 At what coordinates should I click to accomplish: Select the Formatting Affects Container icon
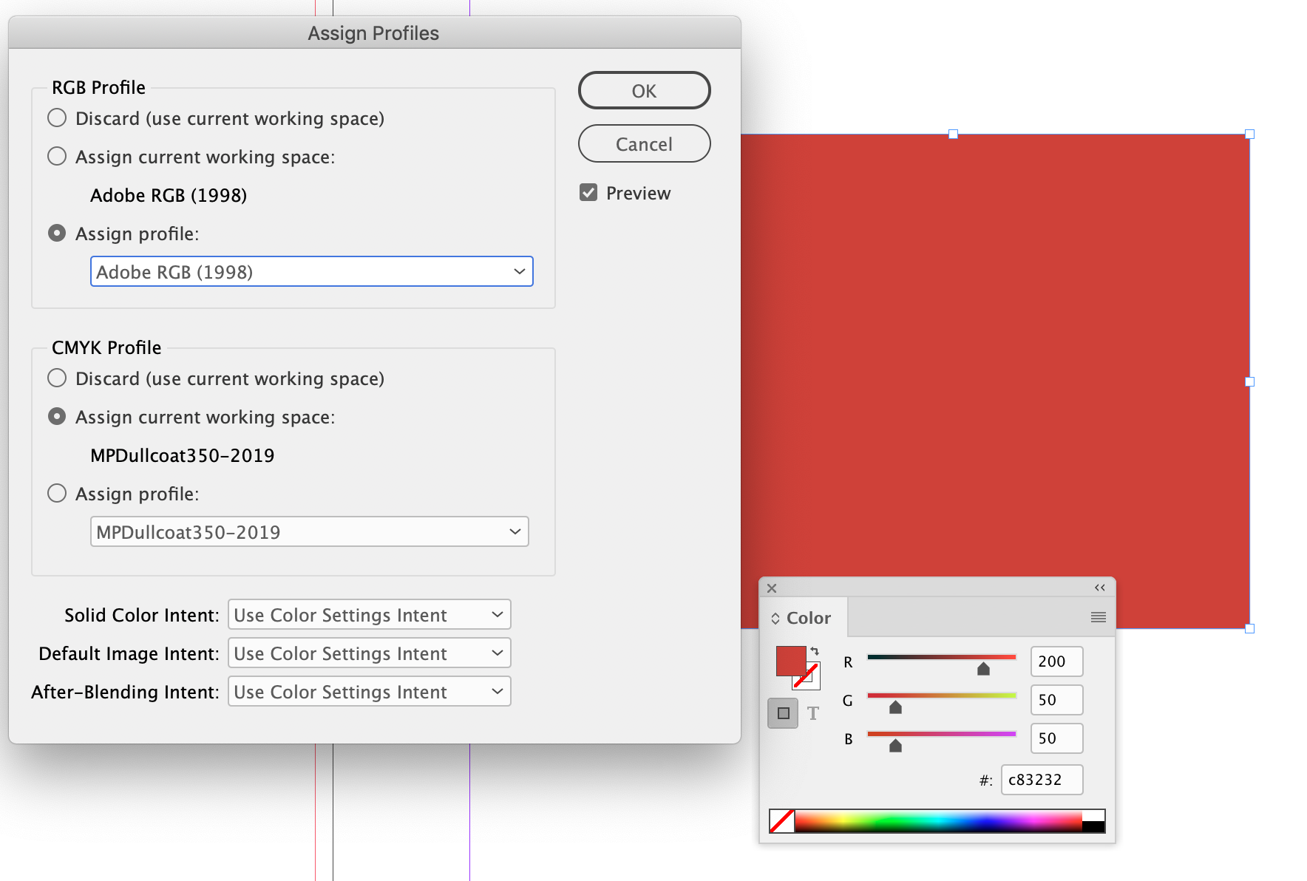tap(783, 712)
